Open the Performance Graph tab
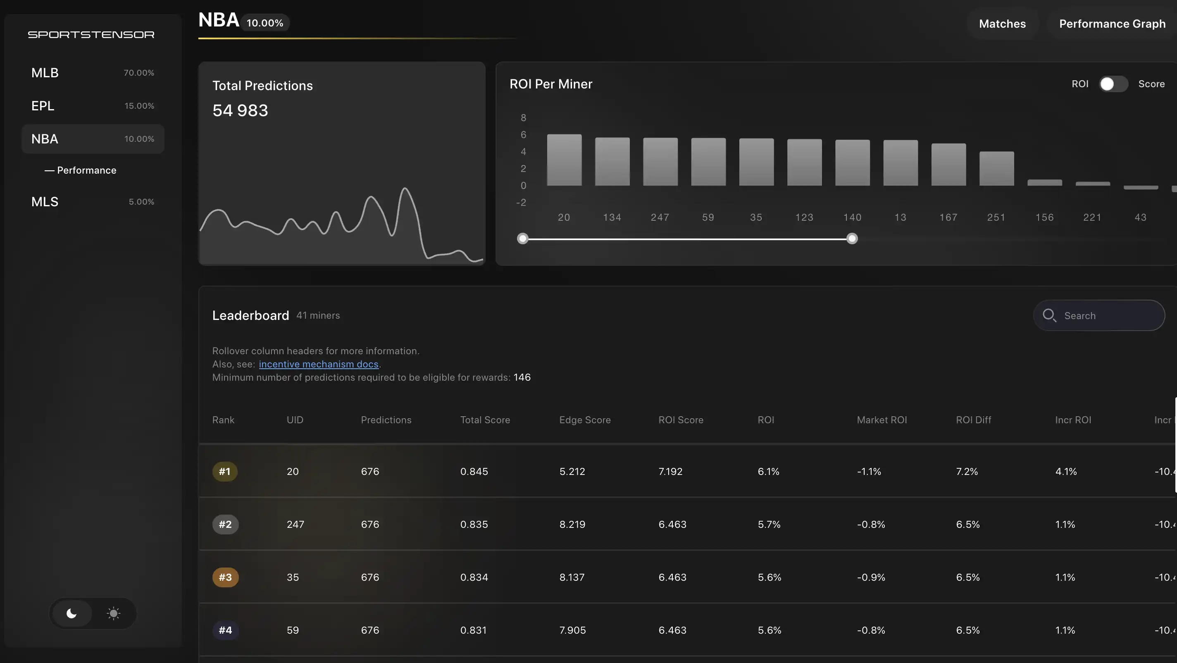The width and height of the screenshot is (1177, 663). pyautogui.click(x=1112, y=24)
